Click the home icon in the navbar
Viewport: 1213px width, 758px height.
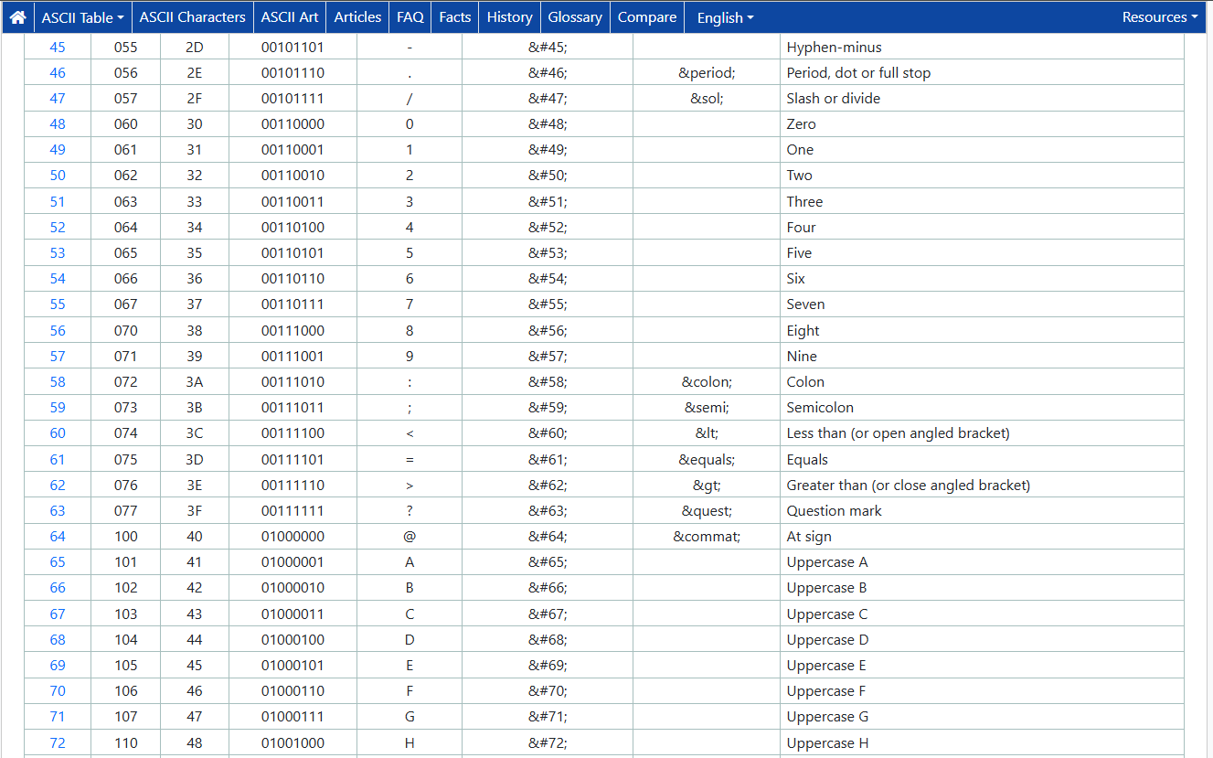[x=17, y=16]
